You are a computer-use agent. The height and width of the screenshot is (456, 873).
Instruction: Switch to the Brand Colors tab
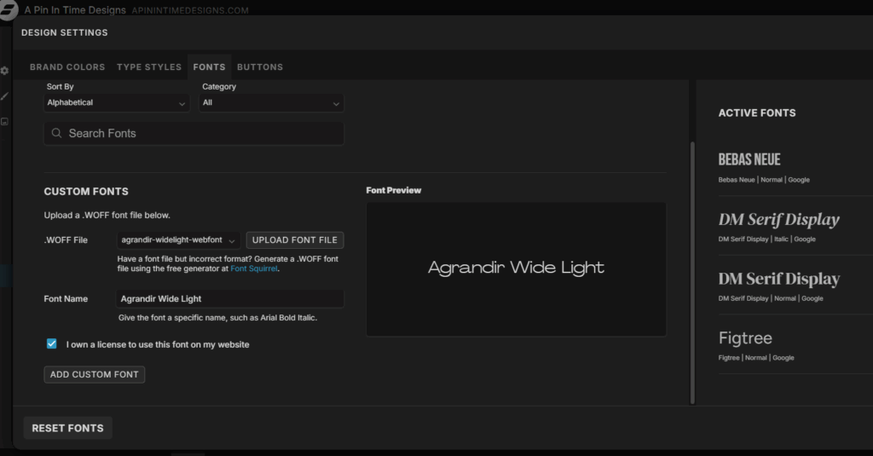coord(67,66)
